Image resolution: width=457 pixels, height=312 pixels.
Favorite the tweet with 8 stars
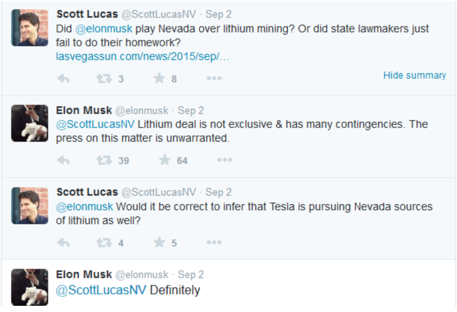[159, 78]
